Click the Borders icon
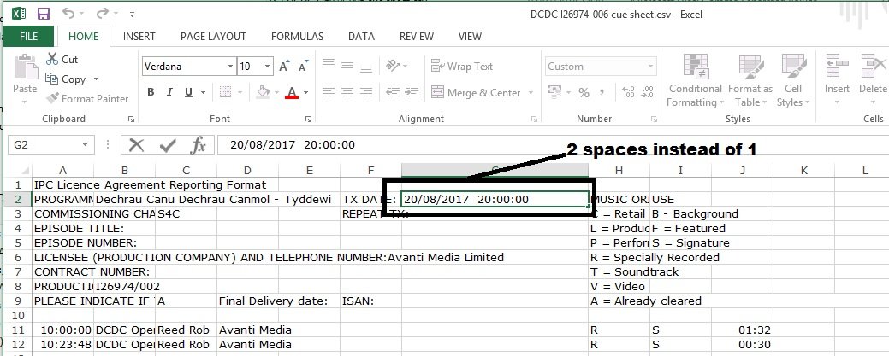Image resolution: width=889 pixels, height=356 pixels. [225, 92]
